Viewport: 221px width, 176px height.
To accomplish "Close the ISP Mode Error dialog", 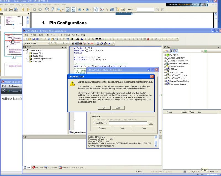I will [152, 76].
